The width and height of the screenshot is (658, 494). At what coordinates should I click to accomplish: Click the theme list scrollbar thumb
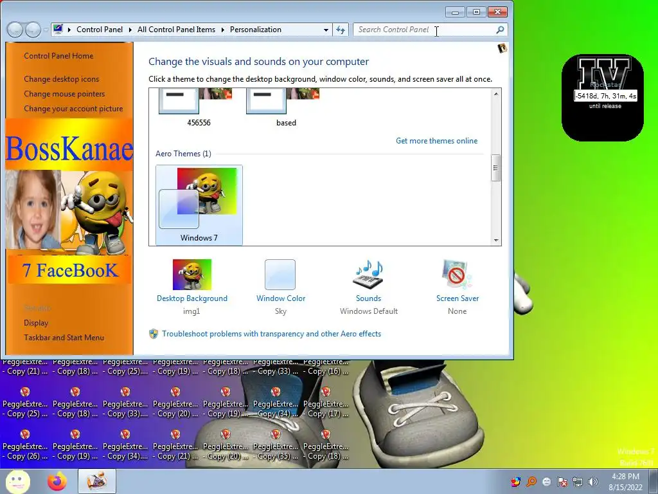495,168
